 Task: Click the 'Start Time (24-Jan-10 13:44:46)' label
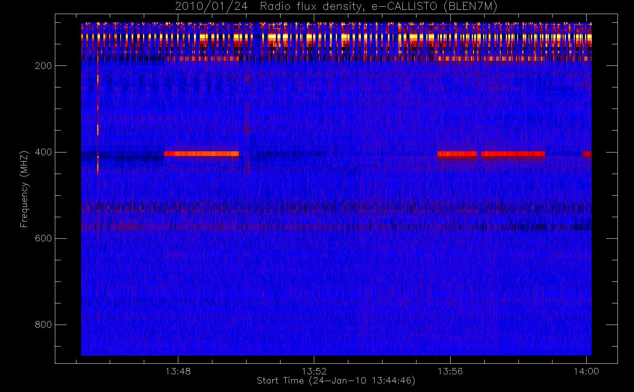coord(336,381)
